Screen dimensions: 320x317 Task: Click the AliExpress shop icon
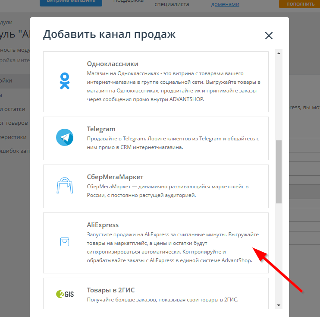point(65,242)
